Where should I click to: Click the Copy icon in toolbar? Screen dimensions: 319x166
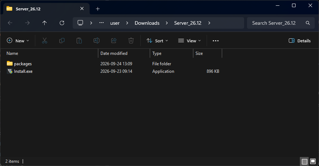click(62, 41)
